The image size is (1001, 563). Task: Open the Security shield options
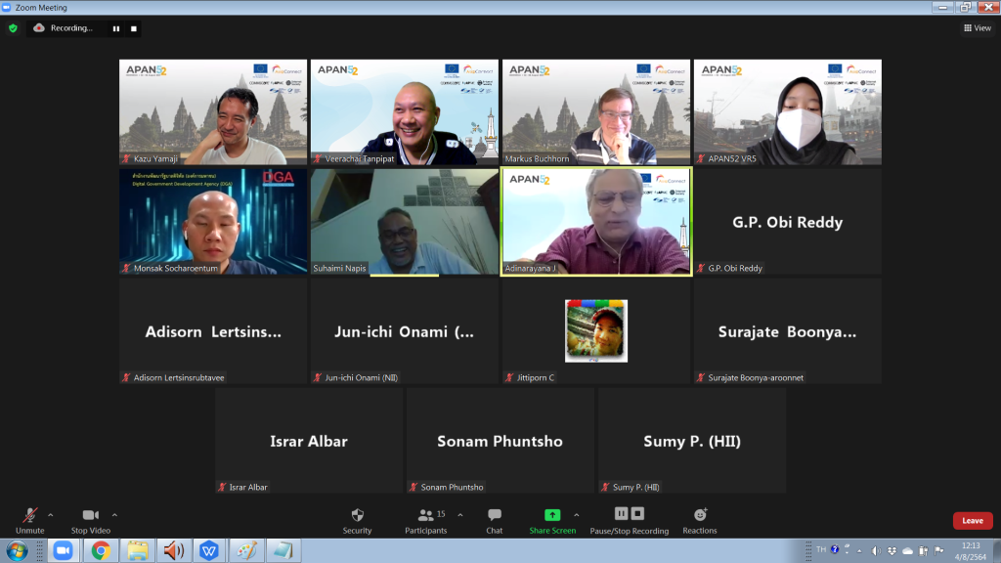point(357,519)
